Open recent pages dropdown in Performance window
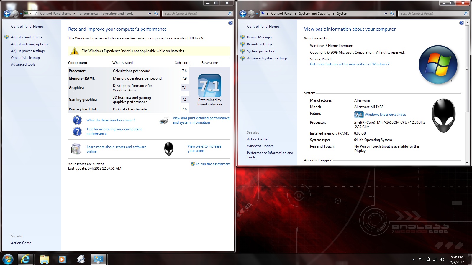This screenshot has height=265, width=472. (x=21, y=14)
